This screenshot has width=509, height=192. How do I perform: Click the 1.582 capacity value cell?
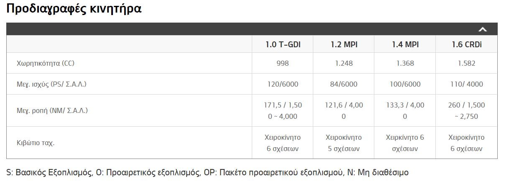pyautogui.click(x=466, y=63)
